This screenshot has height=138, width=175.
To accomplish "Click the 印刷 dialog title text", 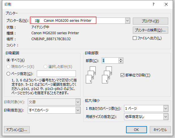I will coord(8,4).
